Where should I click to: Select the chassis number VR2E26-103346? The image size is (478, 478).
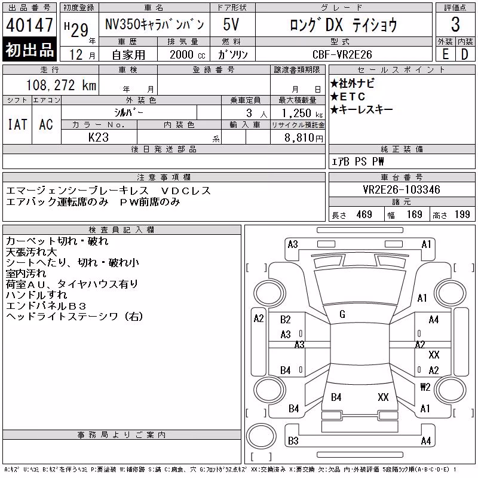pos(402,189)
